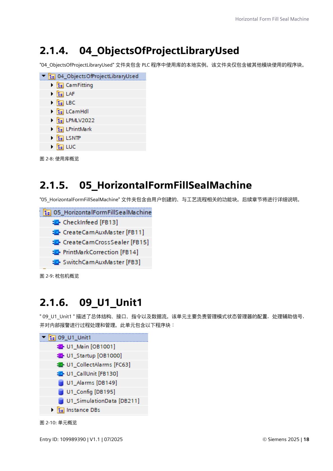Click the U1_Main organization block icon
This screenshot has height=471, width=333.
click(60, 347)
